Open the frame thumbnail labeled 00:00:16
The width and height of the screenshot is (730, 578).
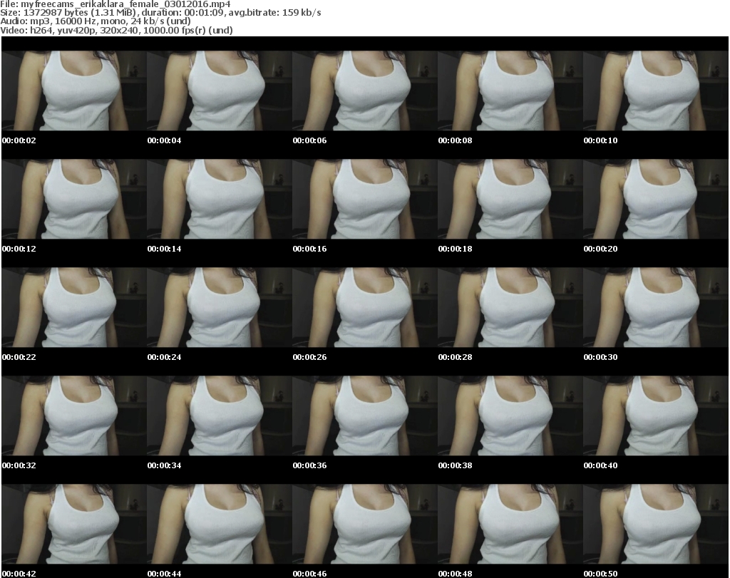click(x=364, y=199)
